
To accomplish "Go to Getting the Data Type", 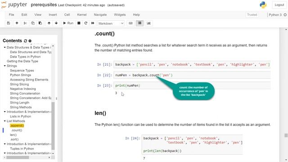I will [22, 61].
